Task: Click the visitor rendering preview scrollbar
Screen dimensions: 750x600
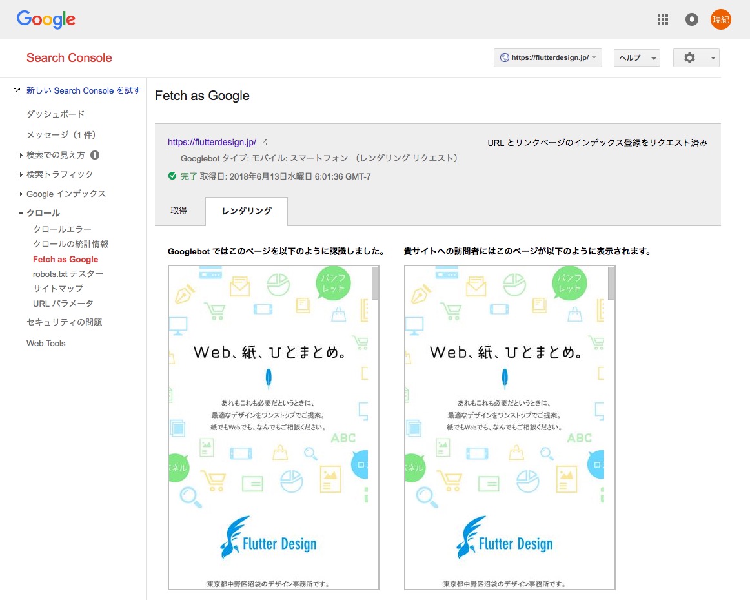Action: click(611, 284)
